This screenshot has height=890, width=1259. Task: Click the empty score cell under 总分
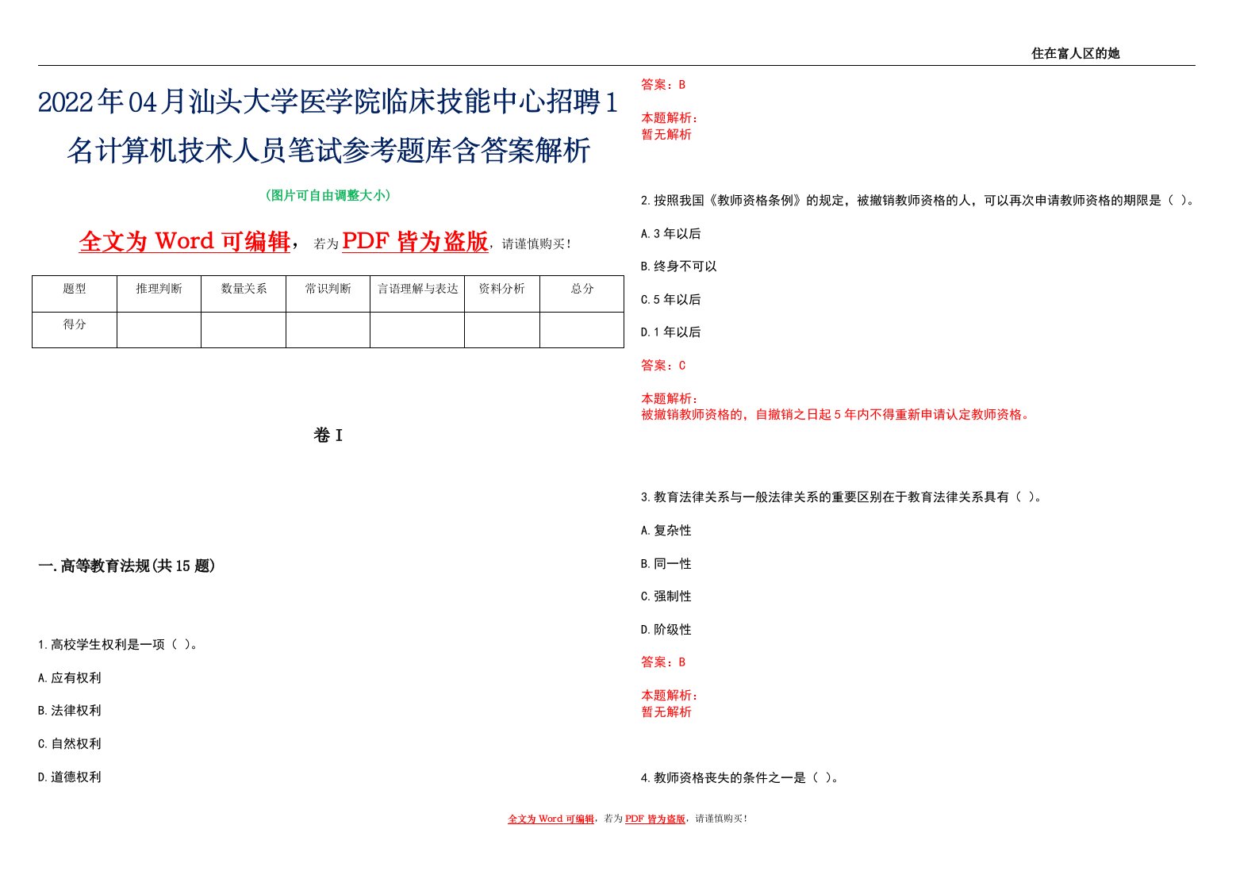(x=582, y=330)
